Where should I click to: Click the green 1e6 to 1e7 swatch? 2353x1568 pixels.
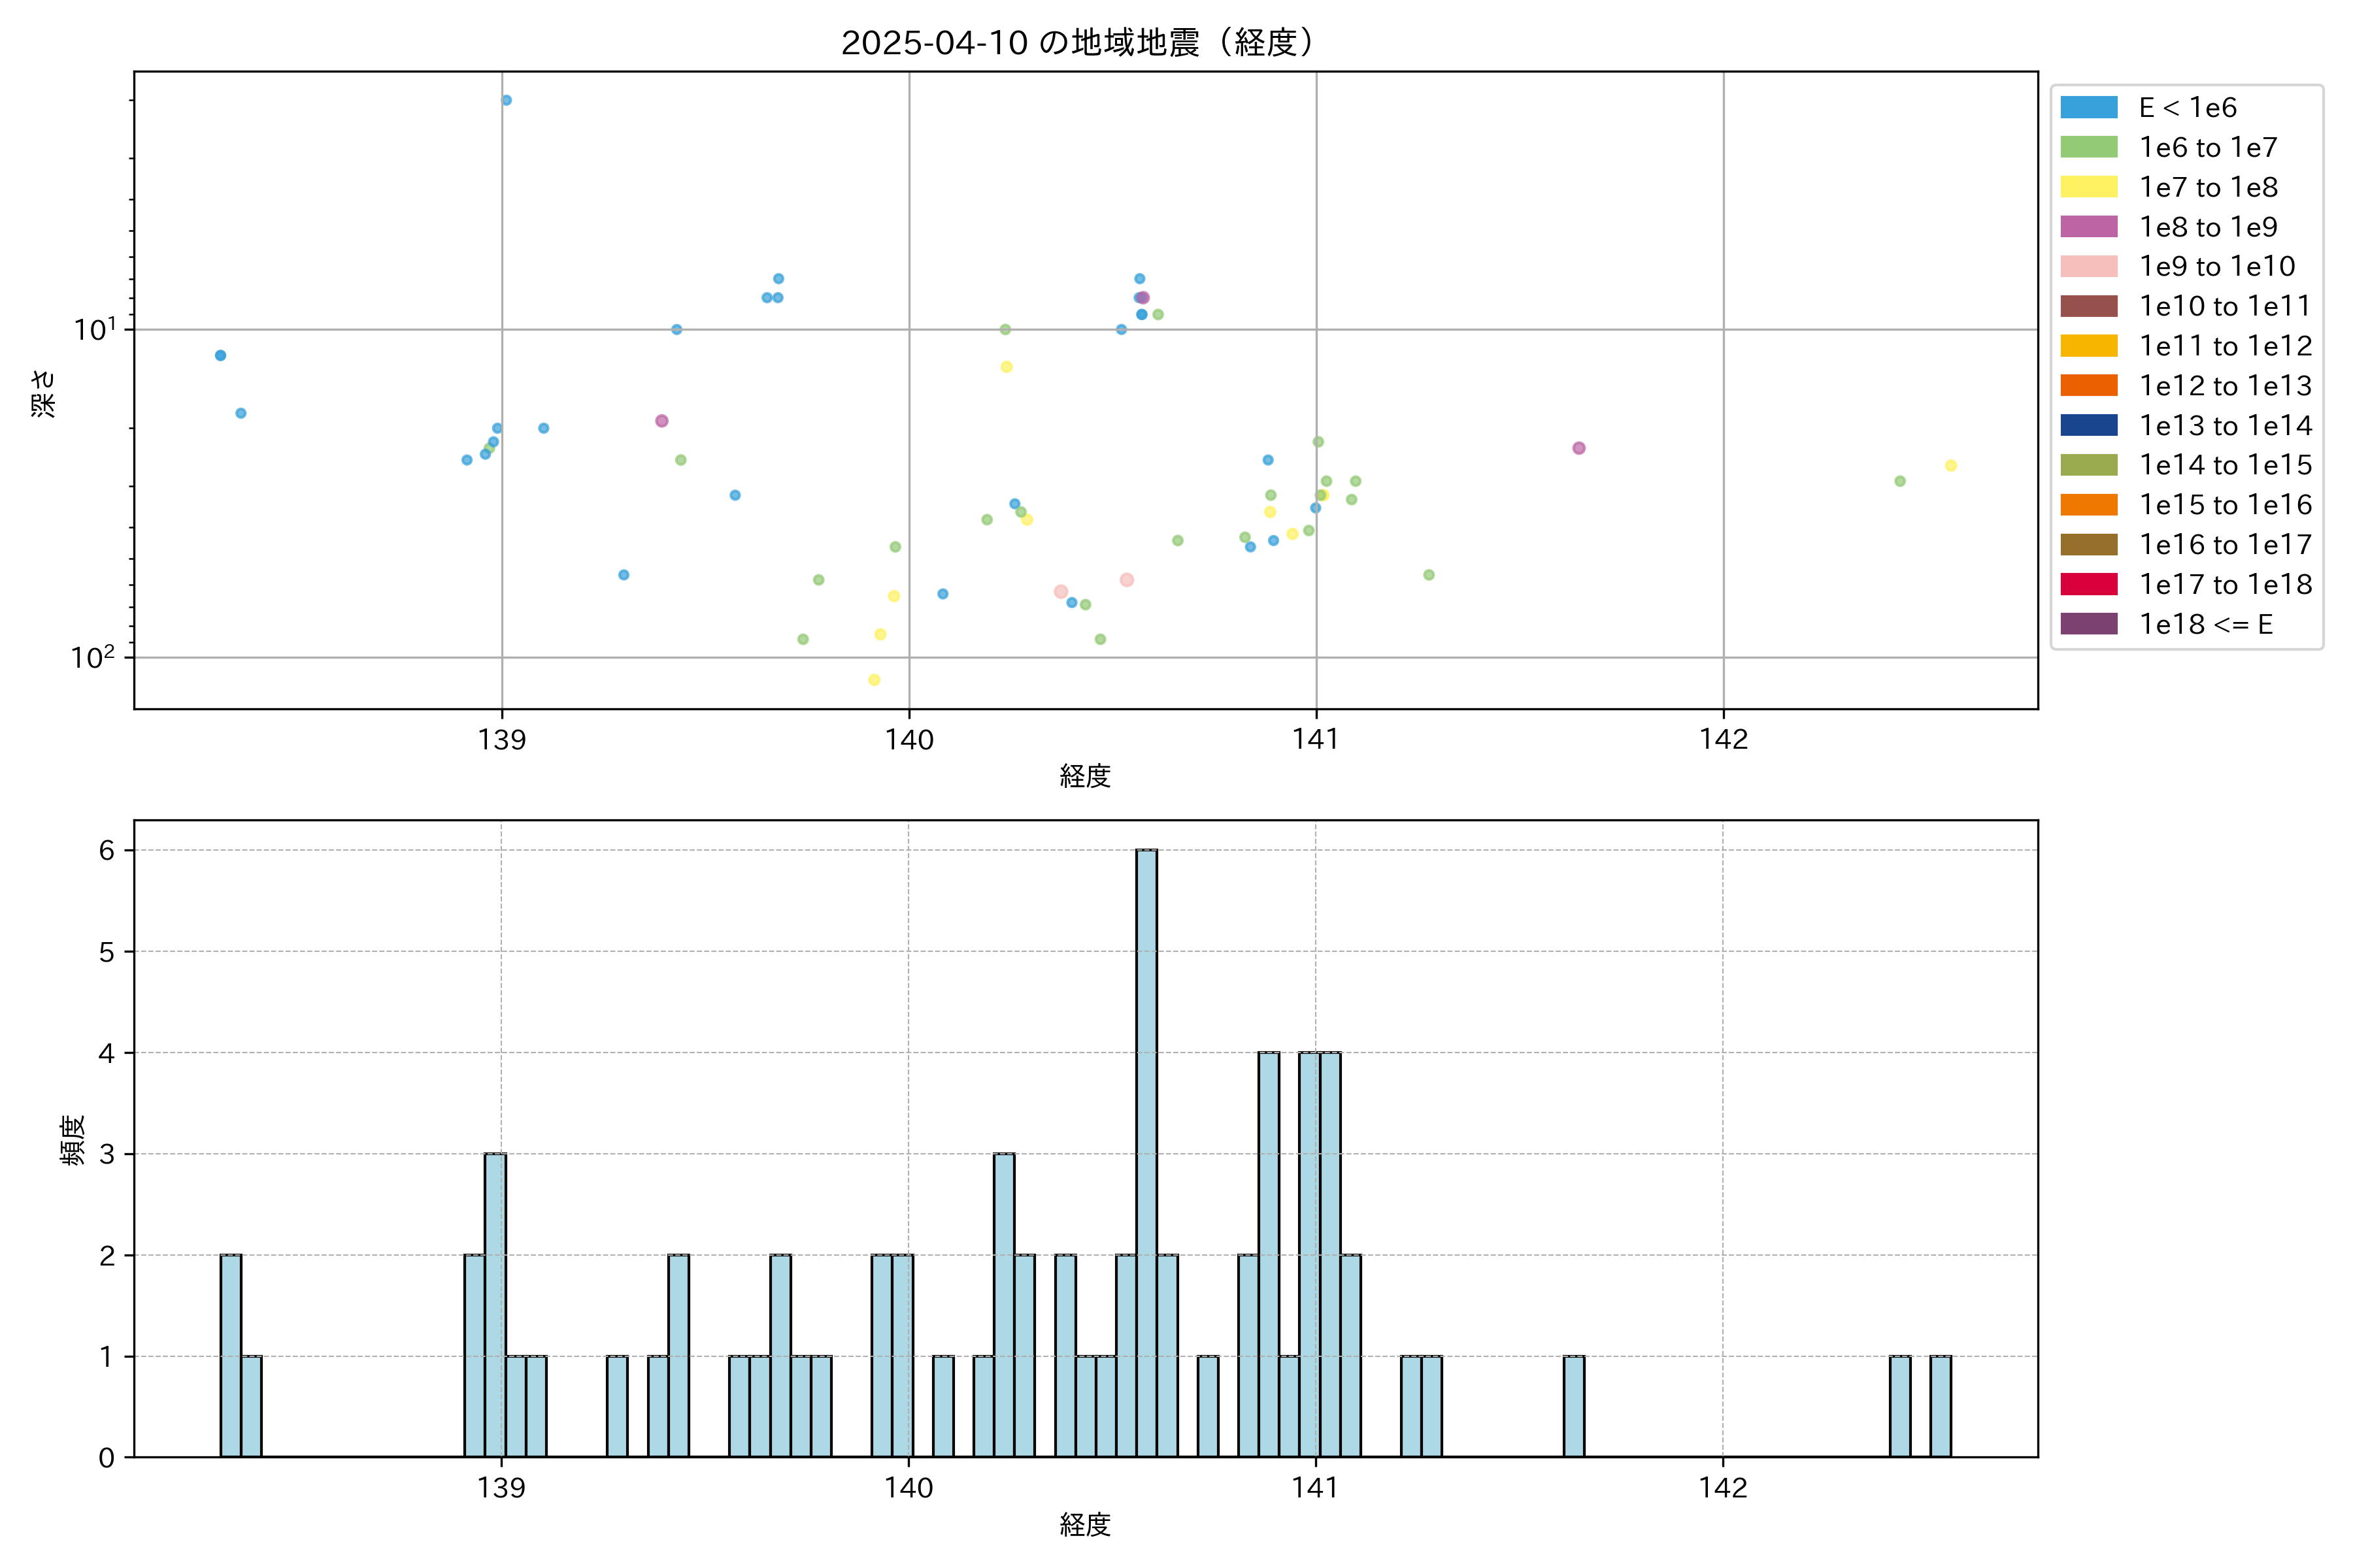point(2089,147)
